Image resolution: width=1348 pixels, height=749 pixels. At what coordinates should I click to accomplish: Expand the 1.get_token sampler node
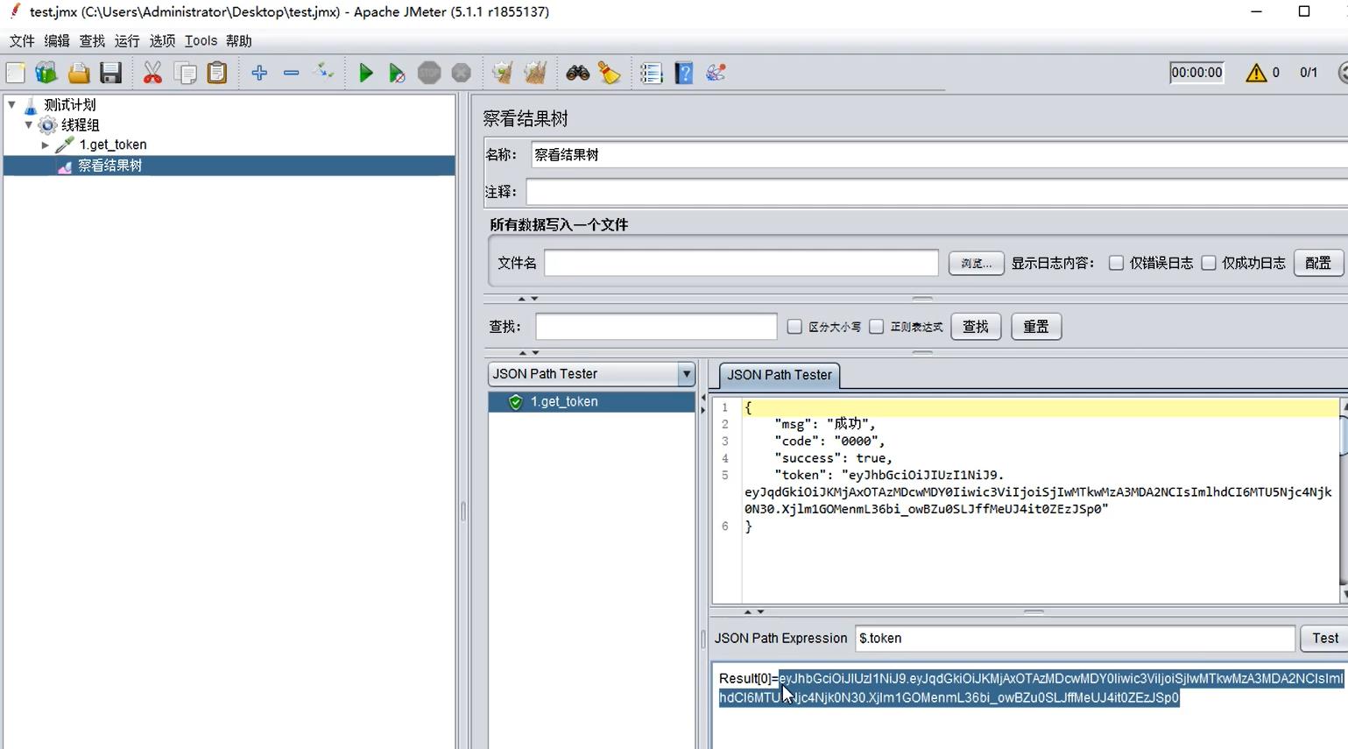point(46,145)
